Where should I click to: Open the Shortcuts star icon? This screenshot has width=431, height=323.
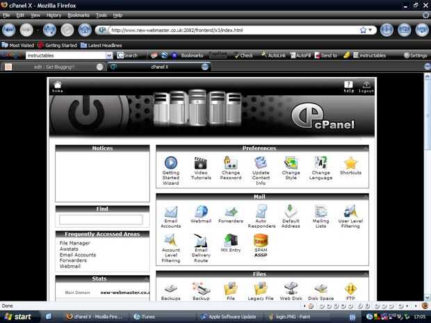point(351,163)
